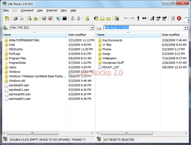Open the User menu
The height and width of the screenshot is (145, 191).
[x=40, y=10]
